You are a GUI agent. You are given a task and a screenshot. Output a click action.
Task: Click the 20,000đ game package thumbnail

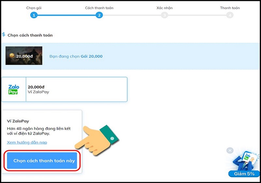click(x=24, y=56)
